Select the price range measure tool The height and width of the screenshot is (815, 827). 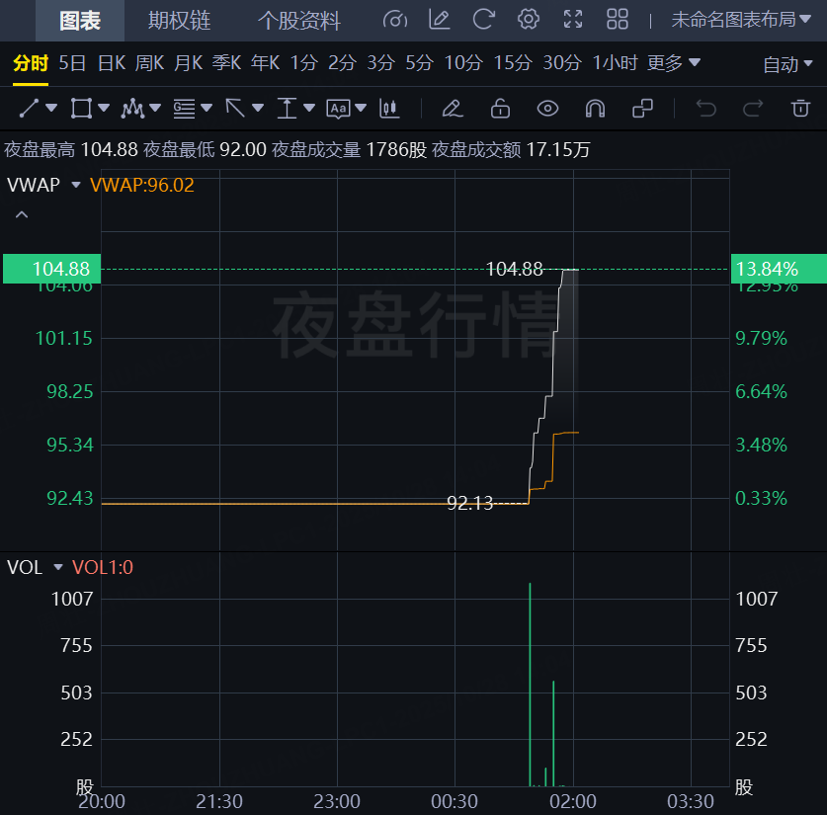(287, 109)
